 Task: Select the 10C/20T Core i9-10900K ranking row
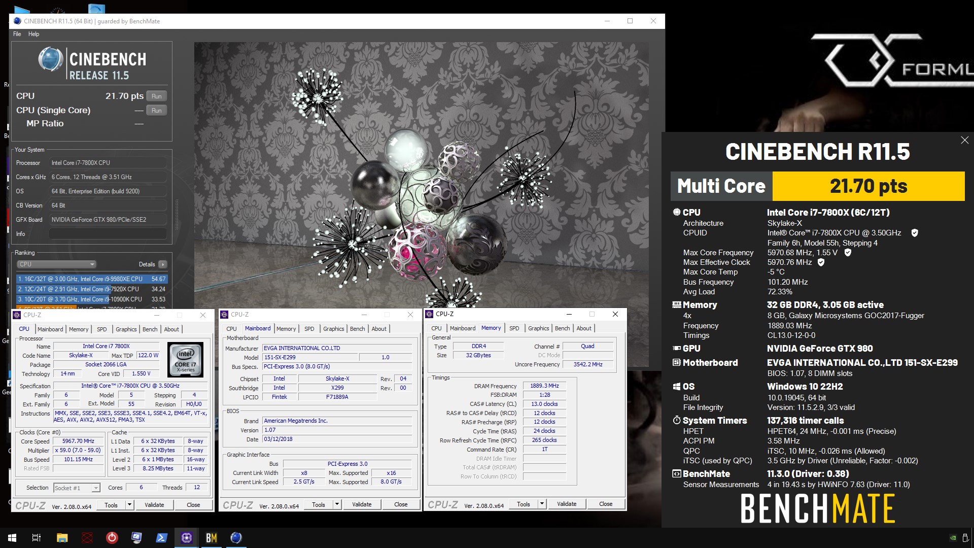pos(92,299)
